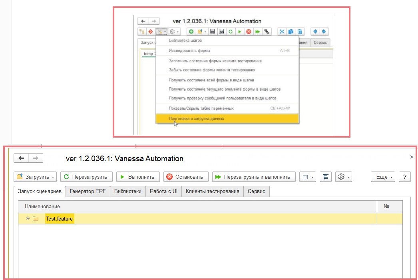Click the tree structure icon in the upper toolbar

pyautogui.click(x=142, y=32)
